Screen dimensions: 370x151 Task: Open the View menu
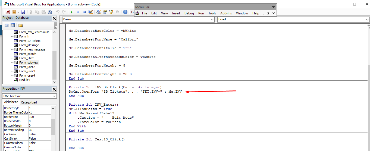click(164, 13)
